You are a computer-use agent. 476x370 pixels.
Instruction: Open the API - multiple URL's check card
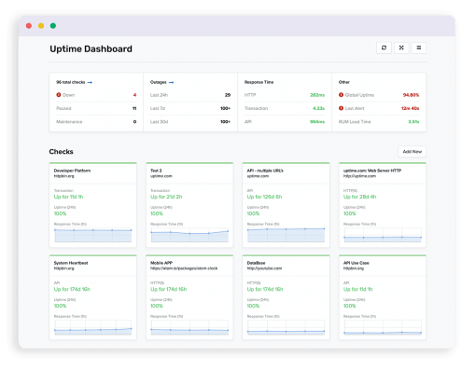coord(286,205)
